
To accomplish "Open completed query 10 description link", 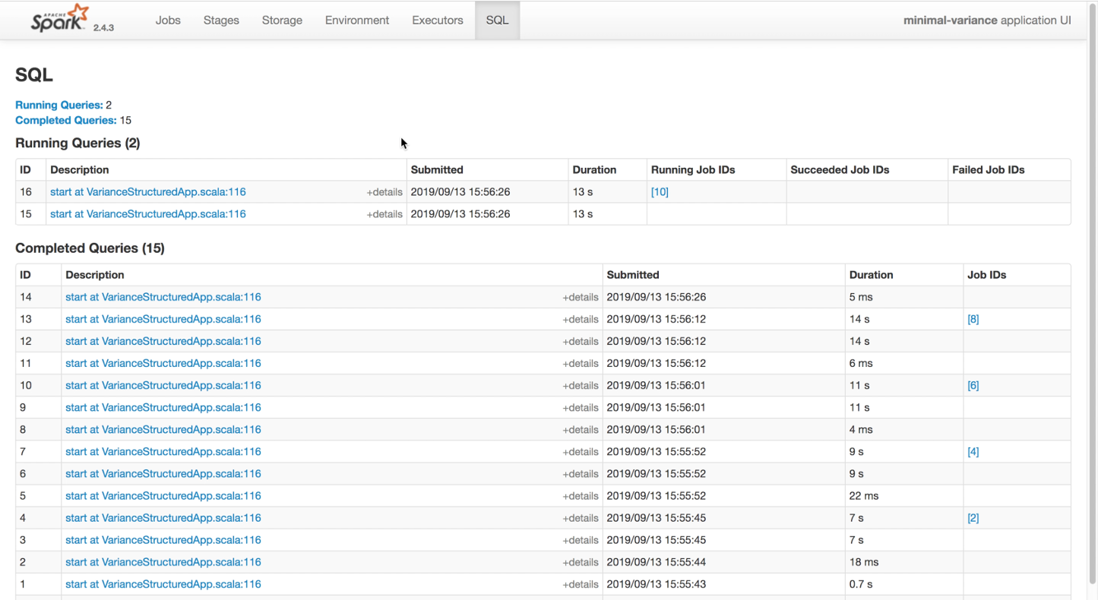I will tap(163, 385).
